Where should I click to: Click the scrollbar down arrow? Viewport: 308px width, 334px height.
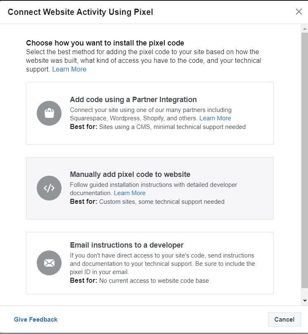coord(305,301)
